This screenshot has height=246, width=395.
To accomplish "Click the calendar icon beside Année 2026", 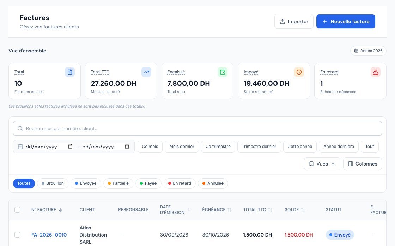I will coord(356,51).
